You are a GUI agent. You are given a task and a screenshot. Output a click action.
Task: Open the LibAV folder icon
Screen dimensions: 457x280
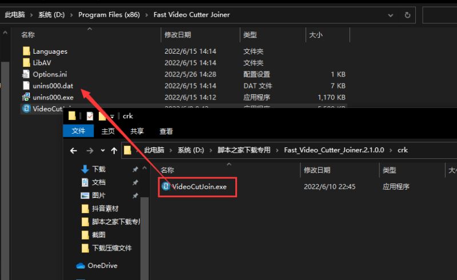click(26, 63)
